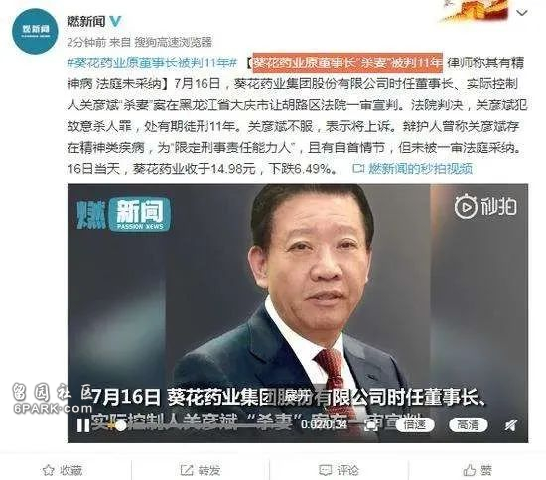Viewport: 546px width, 480px height.
Task: Click the 转发 repost button
Action: tap(201, 470)
